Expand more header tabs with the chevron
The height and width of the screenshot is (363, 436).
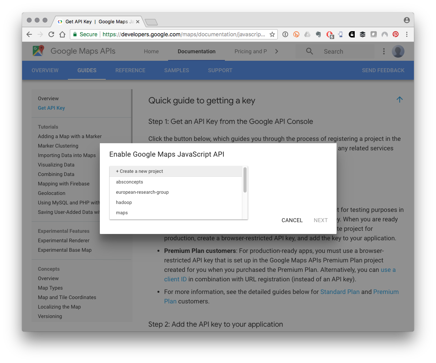coord(276,51)
